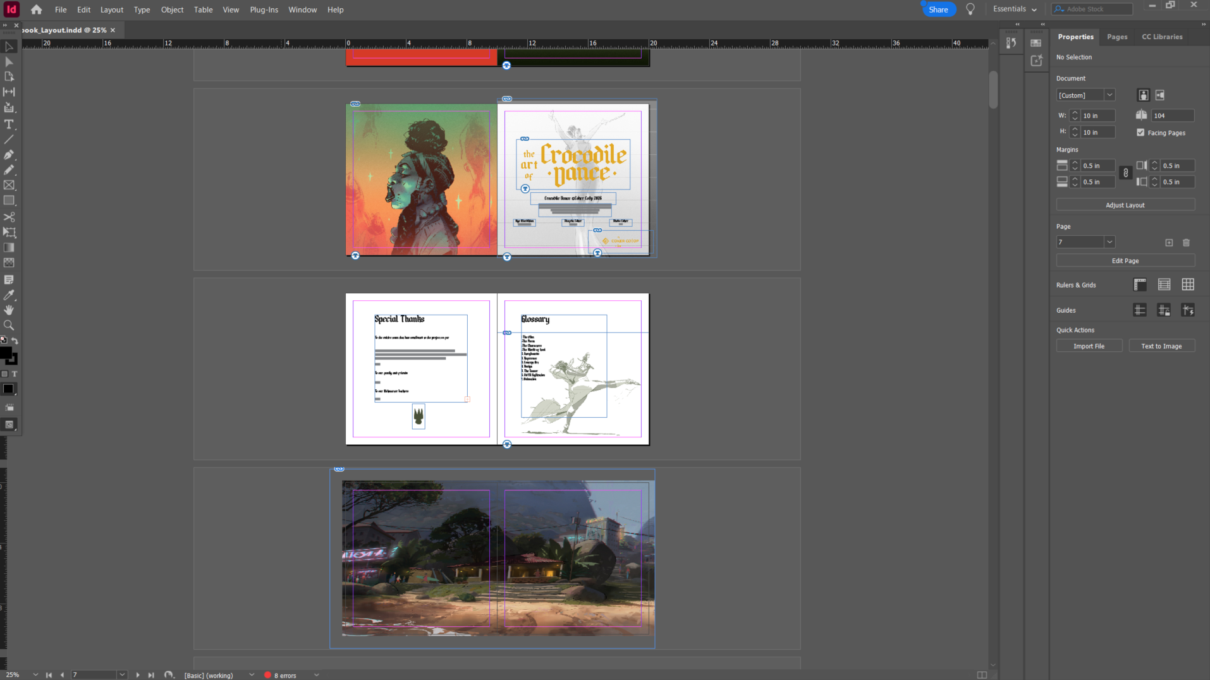Expand the collapsed toolbar panel arrows

pos(5,25)
